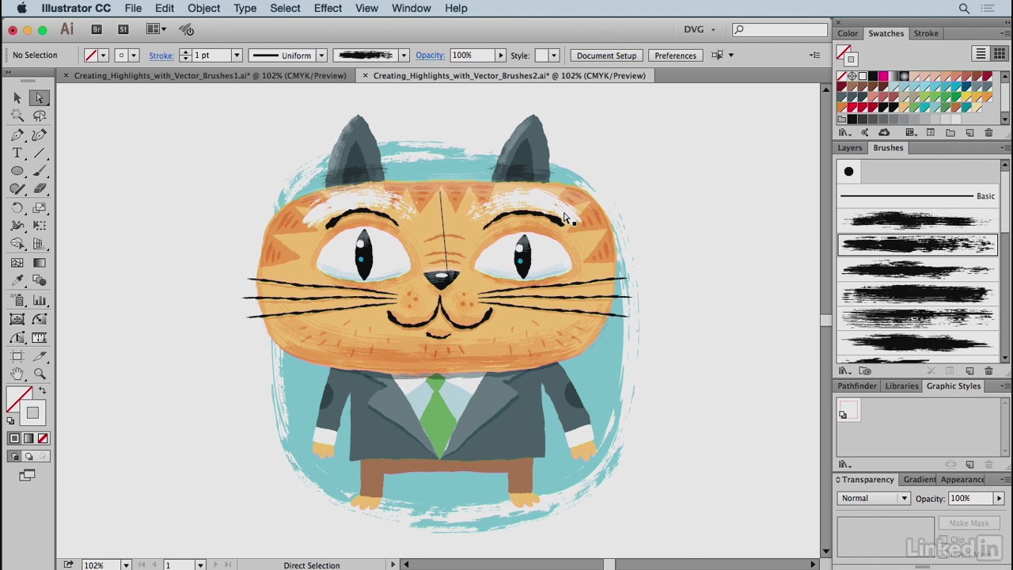Click the search field in top bar

tap(780, 29)
